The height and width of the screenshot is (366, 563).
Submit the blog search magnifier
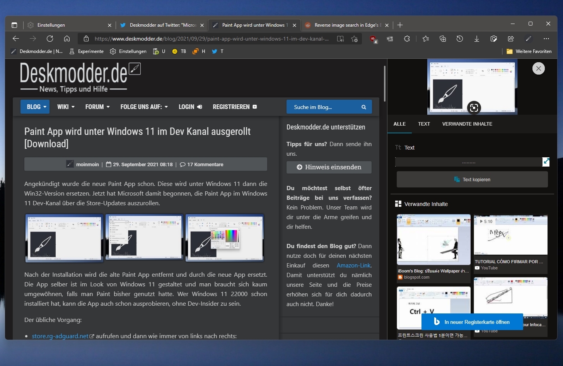[363, 107]
